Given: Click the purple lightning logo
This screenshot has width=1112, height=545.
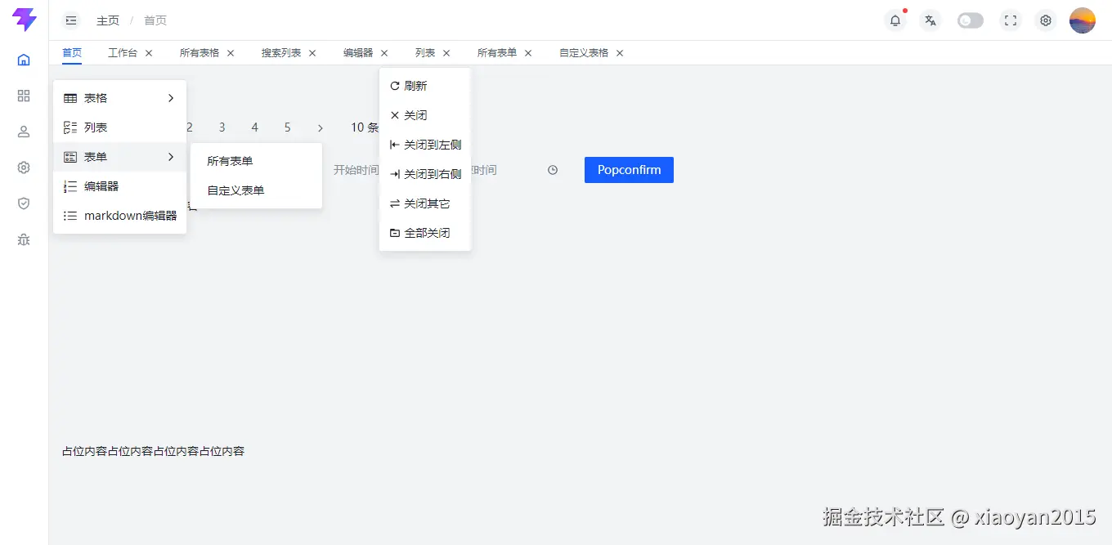Looking at the screenshot, I should click(25, 20).
